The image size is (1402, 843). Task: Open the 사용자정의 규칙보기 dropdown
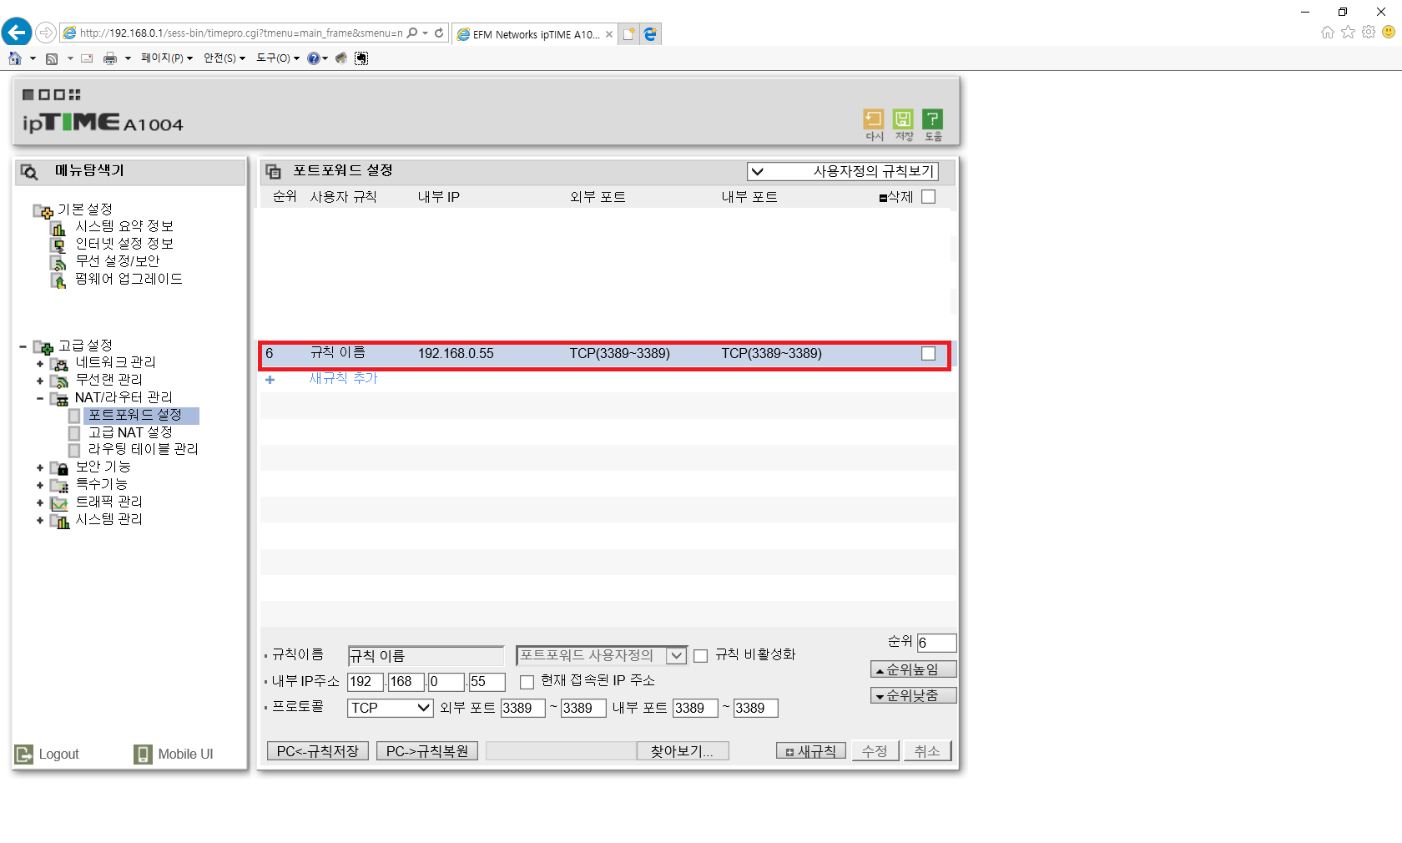pos(843,171)
